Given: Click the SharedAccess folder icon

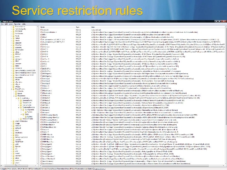Looking at the screenshot, I should point(14,89).
